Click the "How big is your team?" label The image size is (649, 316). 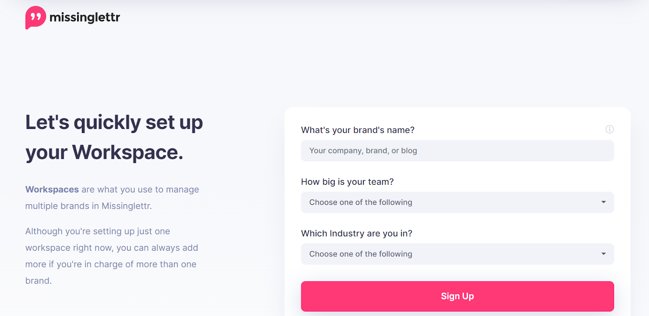[x=347, y=182]
